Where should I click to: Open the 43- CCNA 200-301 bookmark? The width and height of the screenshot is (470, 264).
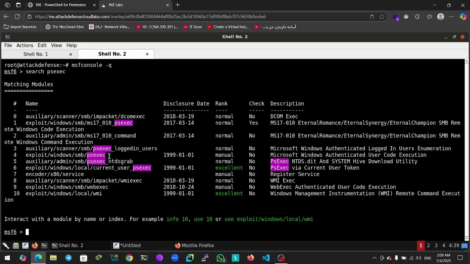coord(157,27)
